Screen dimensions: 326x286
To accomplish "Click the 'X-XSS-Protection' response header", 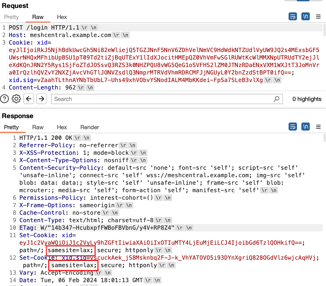I will click(47, 153).
